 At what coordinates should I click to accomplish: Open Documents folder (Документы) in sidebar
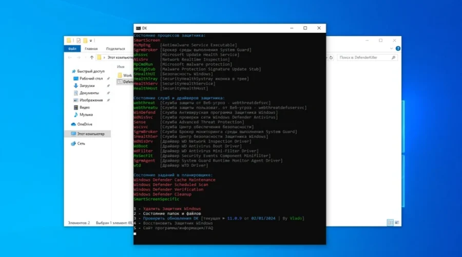point(89,93)
